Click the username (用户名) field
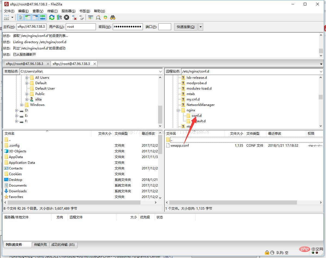The height and width of the screenshot is (258, 326). tap(81, 27)
